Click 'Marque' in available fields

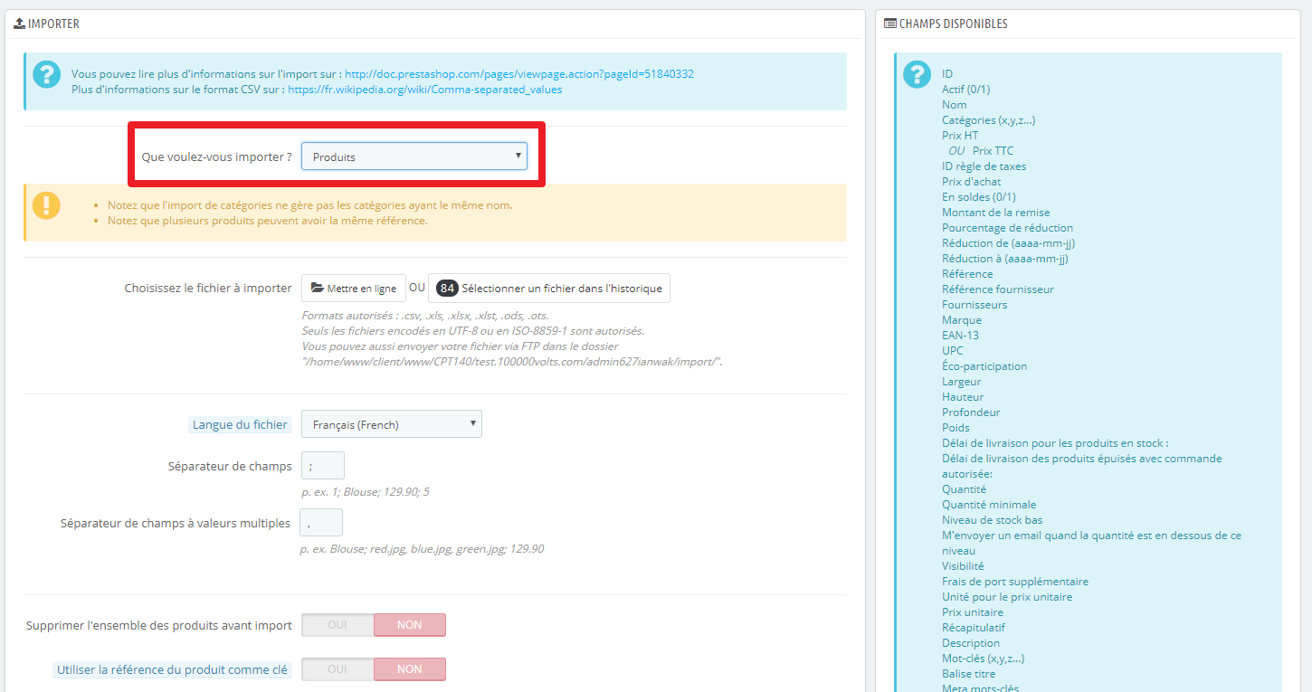[962, 320]
